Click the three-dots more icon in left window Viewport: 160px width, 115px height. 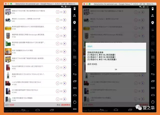(x=75, y=109)
